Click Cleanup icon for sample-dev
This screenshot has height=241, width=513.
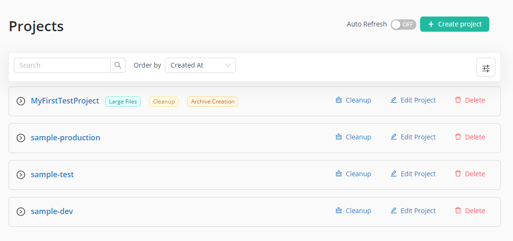click(x=339, y=211)
